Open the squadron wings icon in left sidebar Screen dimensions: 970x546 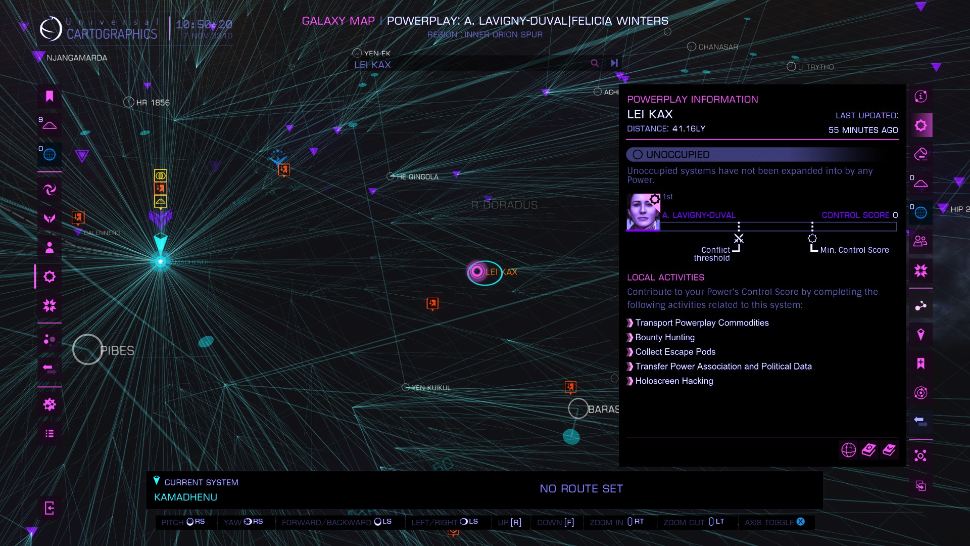click(50, 218)
